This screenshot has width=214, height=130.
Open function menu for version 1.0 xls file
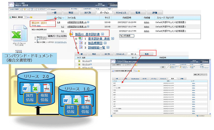pyautogui.click(x=88, y=22)
